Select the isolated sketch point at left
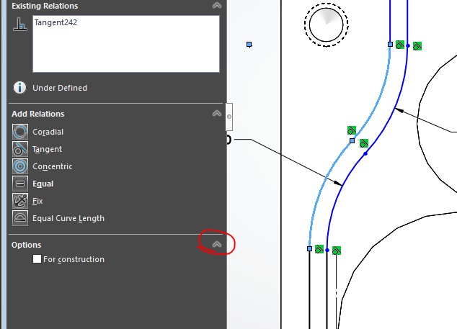Image resolution: width=457 pixels, height=329 pixels. click(x=249, y=45)
